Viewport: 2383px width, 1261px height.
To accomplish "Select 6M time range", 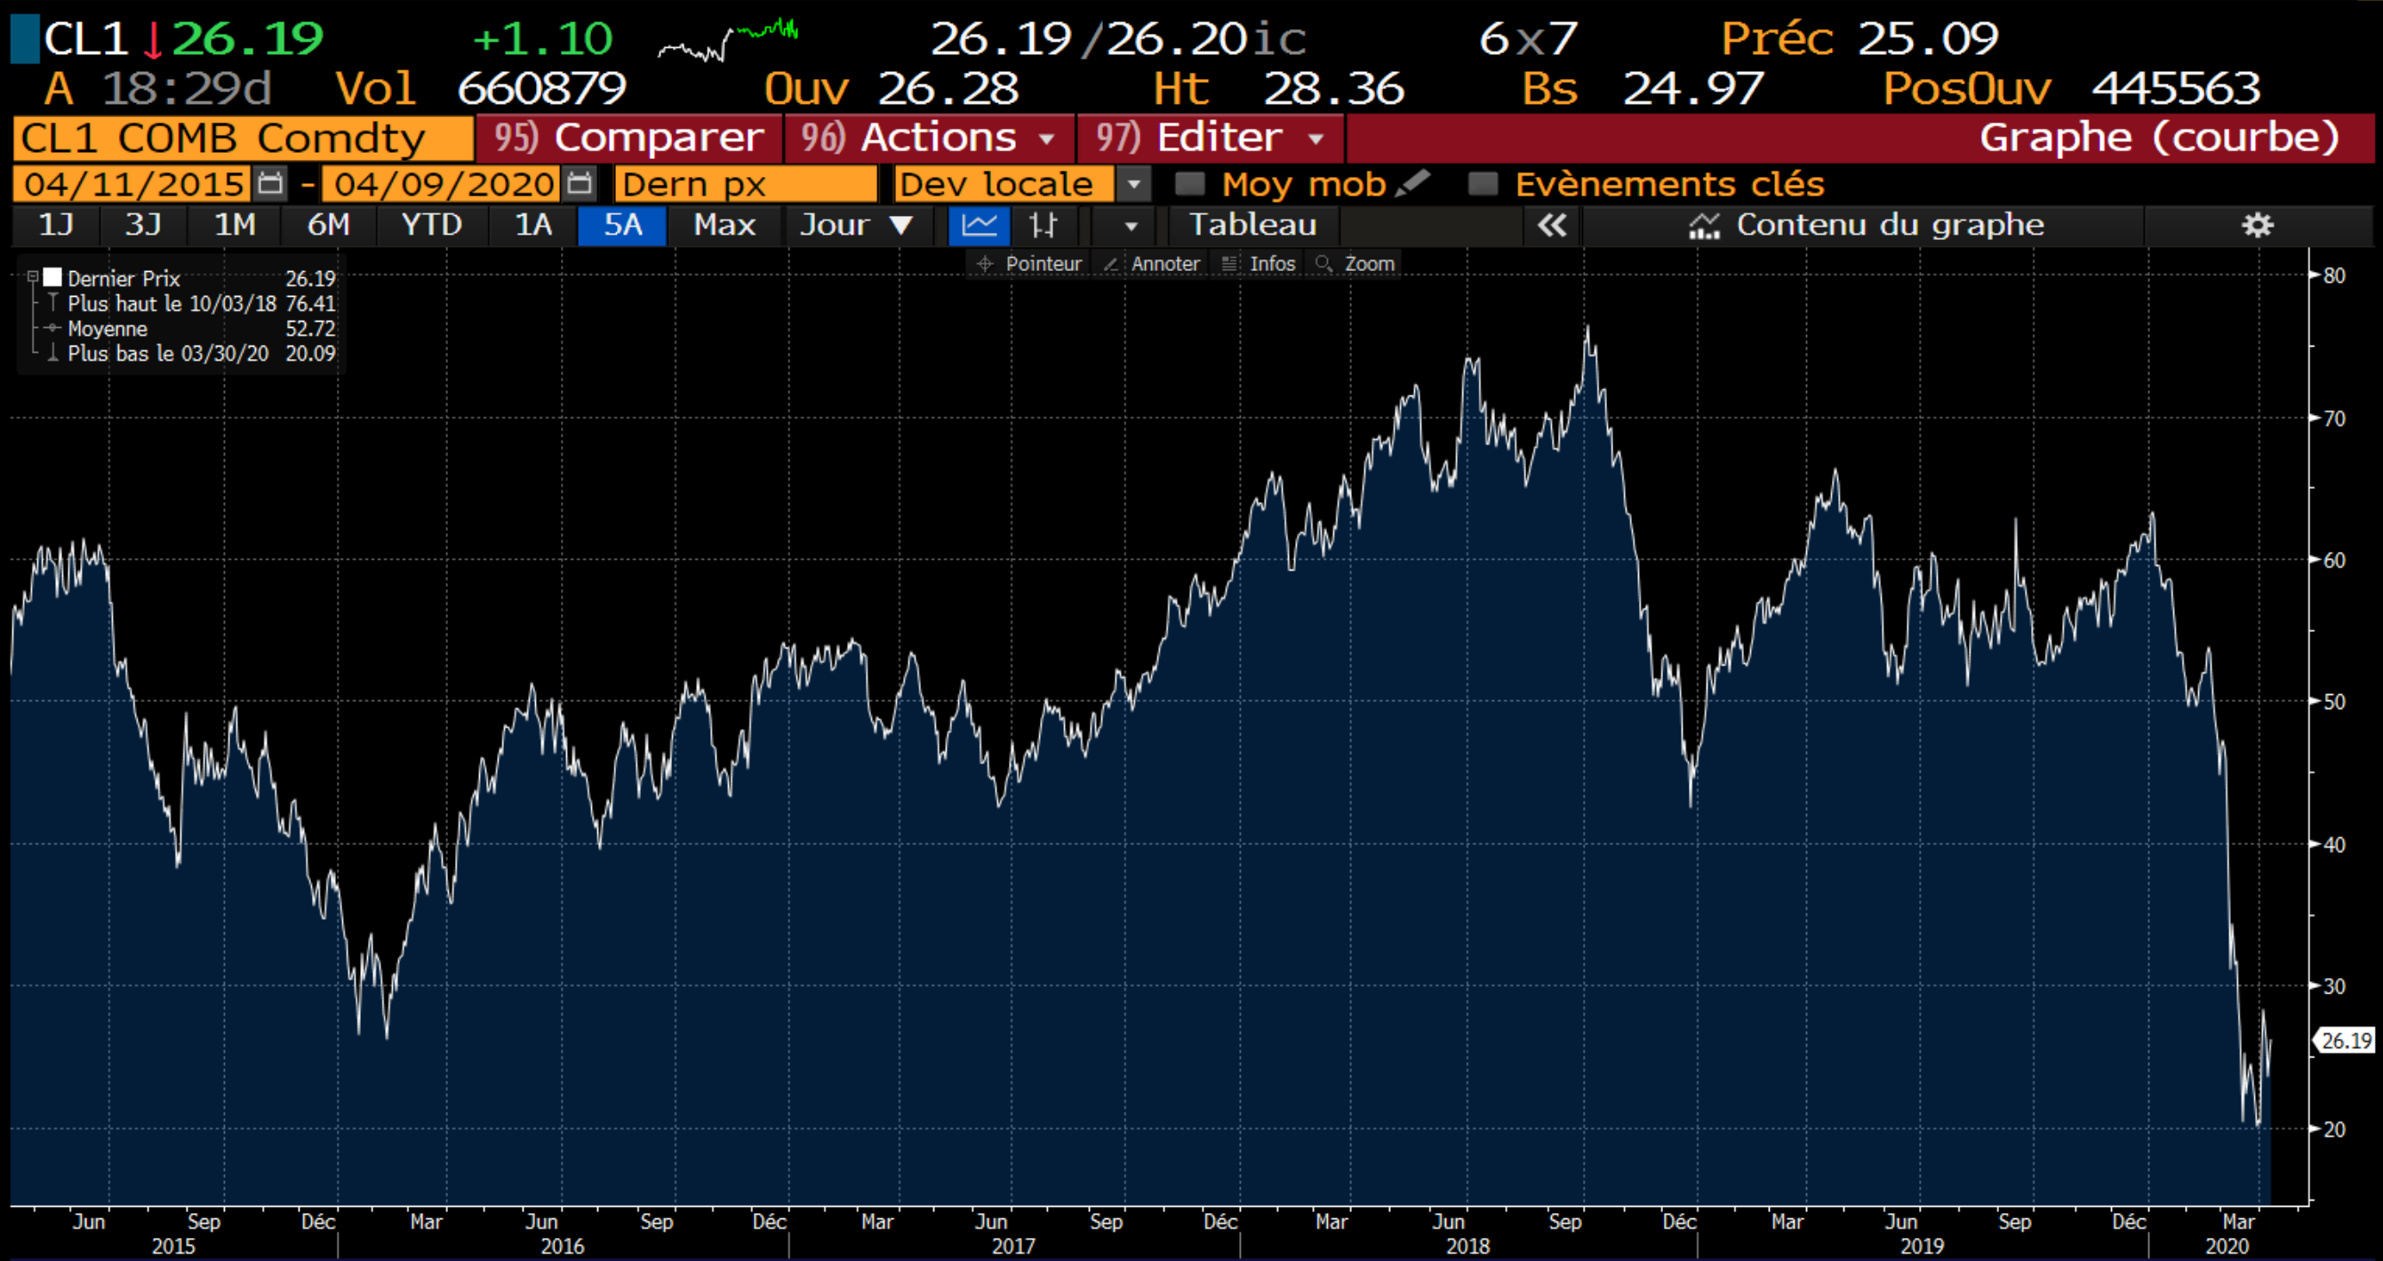I will (x=328, y=225).
